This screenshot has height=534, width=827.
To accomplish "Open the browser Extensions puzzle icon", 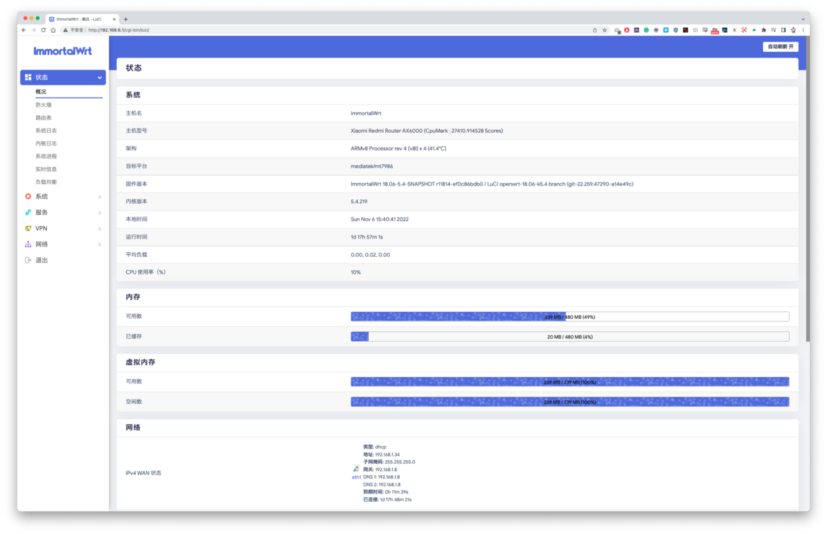I will 764,30.
